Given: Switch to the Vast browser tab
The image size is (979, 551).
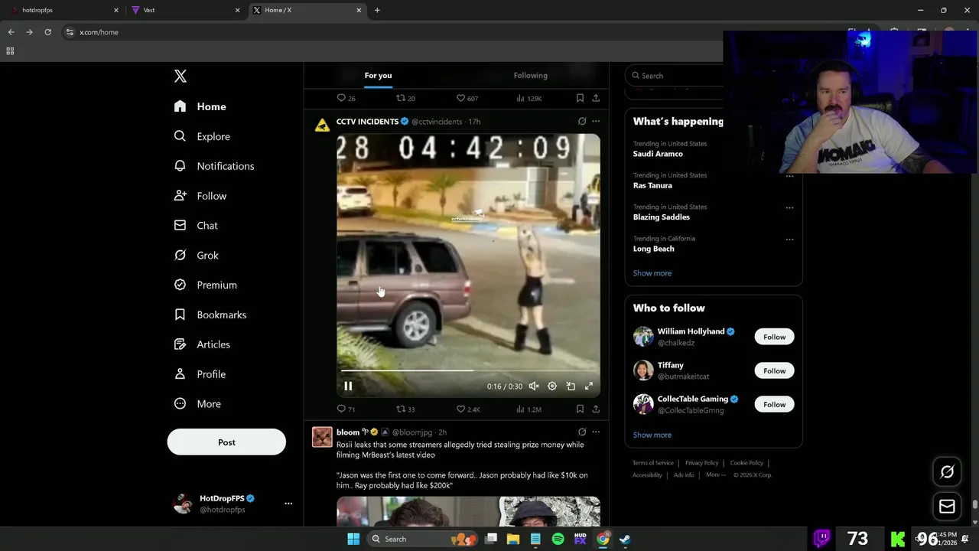Looking at the screenshot, I should point(185,10).
